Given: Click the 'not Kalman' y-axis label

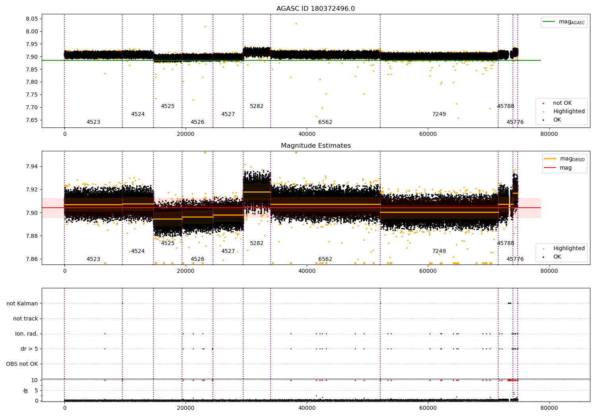Looking at the screenshot, I should coord(22,304).
